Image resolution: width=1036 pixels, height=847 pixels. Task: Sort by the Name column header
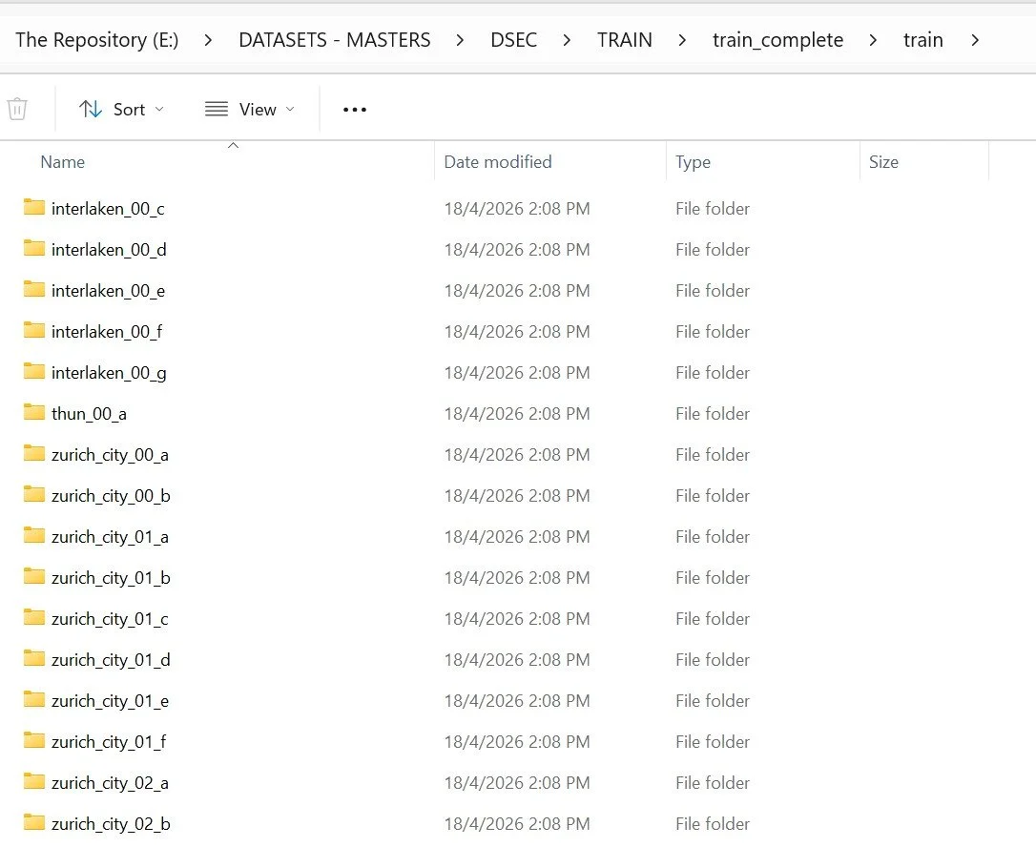coord(63,162)
